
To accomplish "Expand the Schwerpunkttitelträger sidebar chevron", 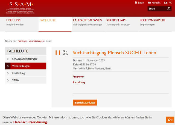I will (8, 59).
